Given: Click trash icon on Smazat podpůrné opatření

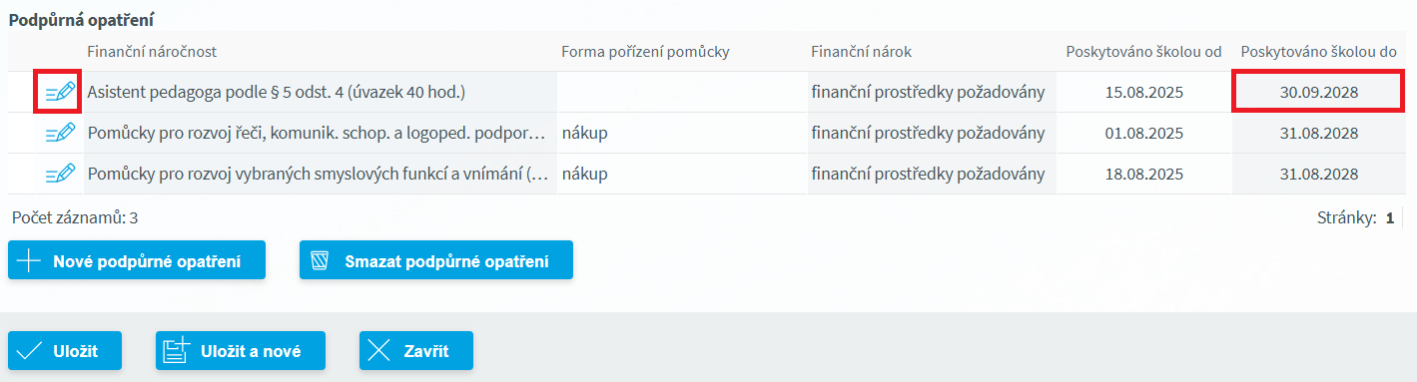Looking at the screenshot, I should pyautogui.click(x=320, y=261).
